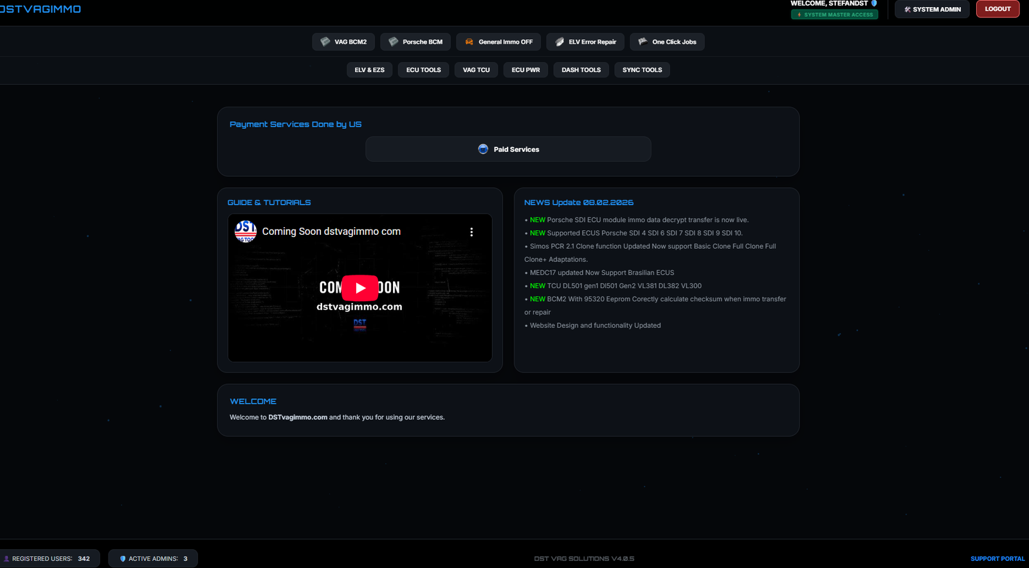Click Payment Services Done by US heading
The image size is (1029, 568).
(x=295, y=125)
